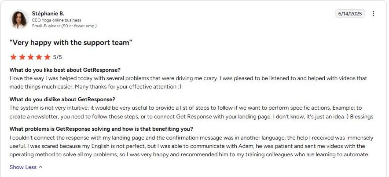This screenshot has width=389, height=177.
Task: Click the paragraph starting "I couldn't connect the response"
Action: [191, 146]
